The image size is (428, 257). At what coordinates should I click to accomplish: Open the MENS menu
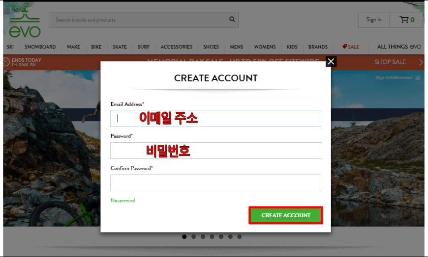coord(236,47)
